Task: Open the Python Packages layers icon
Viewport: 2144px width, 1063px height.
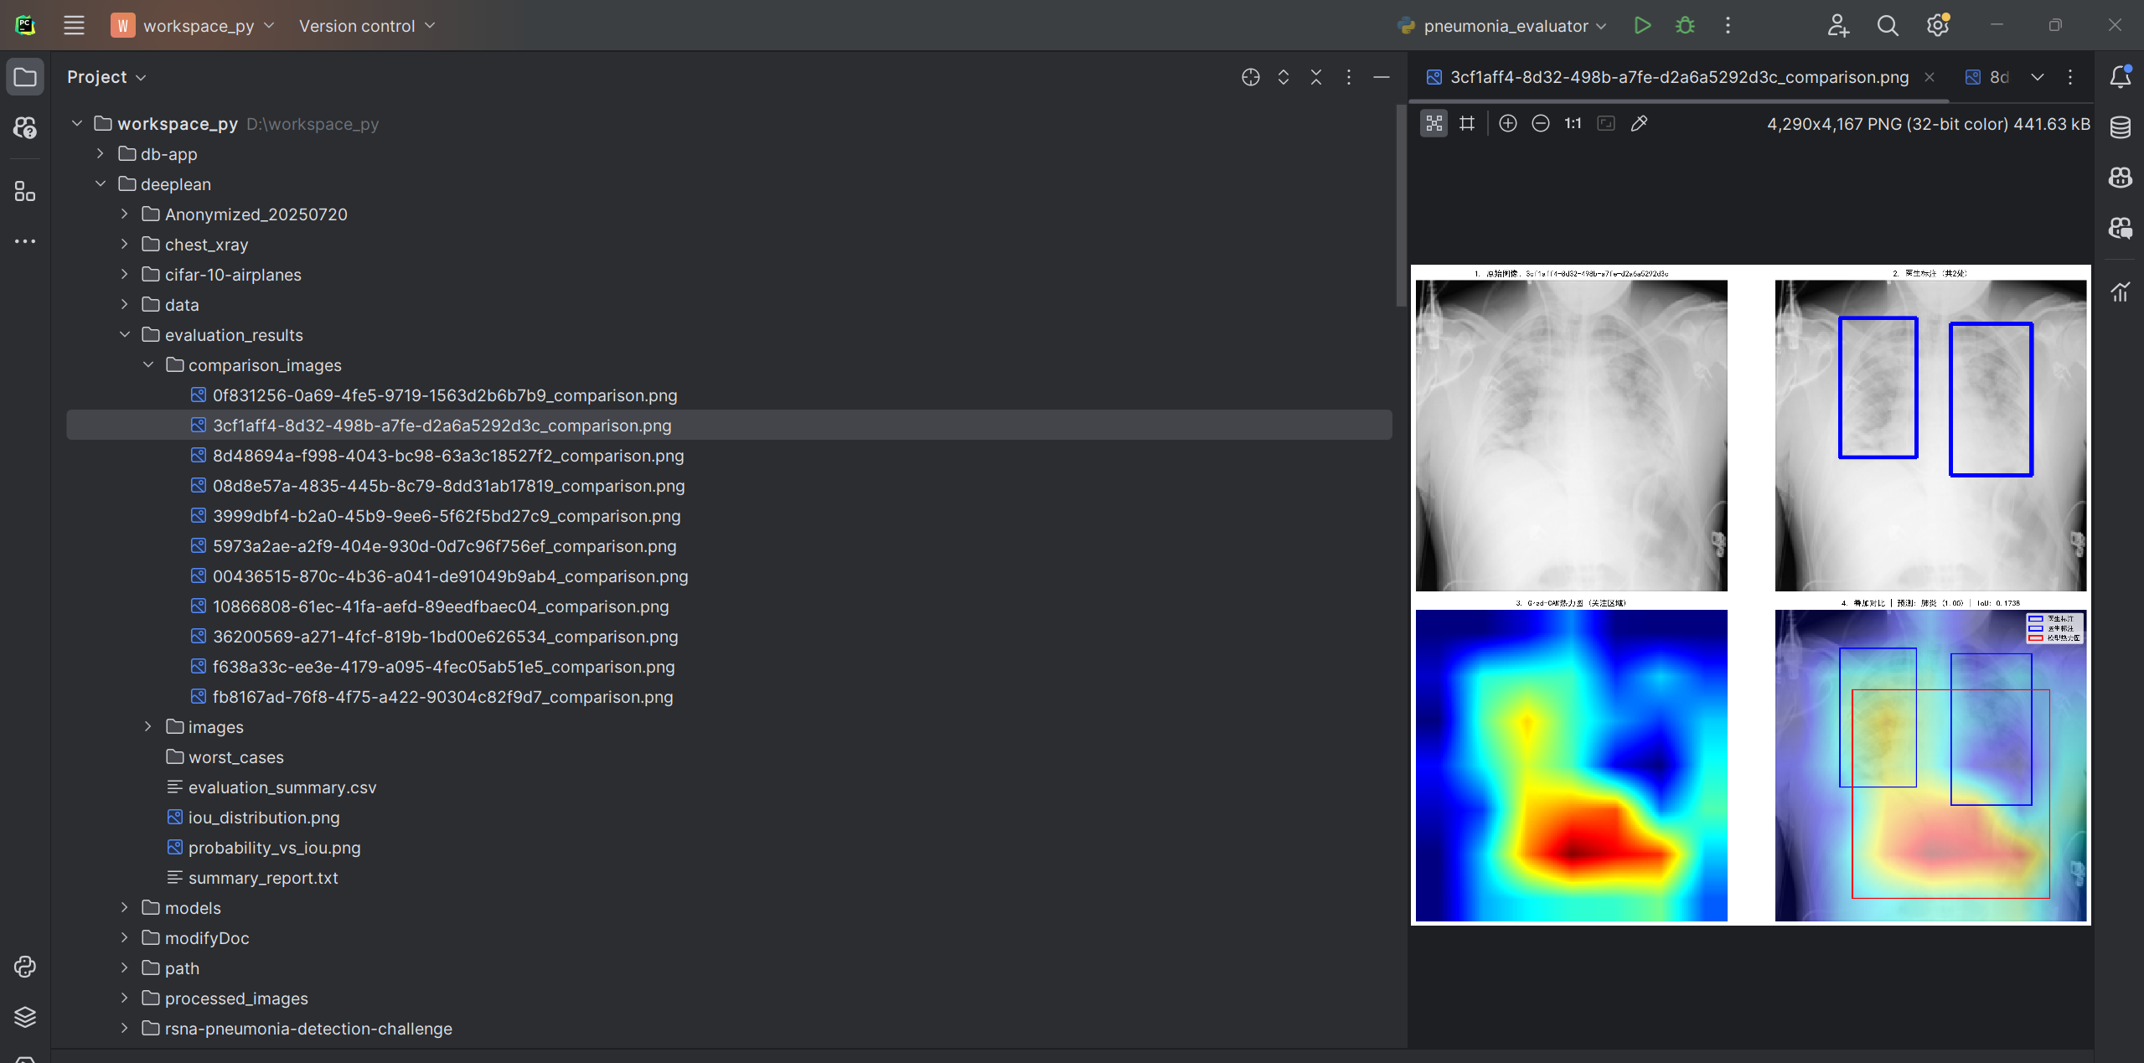Action: tap(25, 1017)
